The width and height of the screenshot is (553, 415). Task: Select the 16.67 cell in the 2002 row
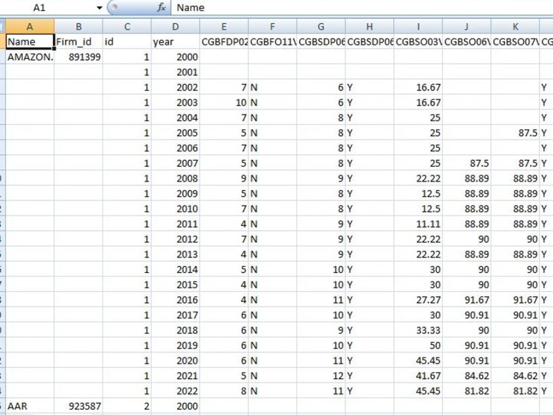(418, 87)
